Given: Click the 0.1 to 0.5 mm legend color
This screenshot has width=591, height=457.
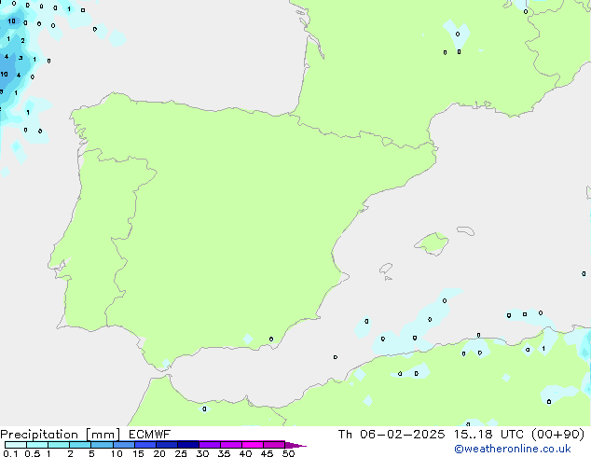Looking at the screenshot, I should coord(16,445).
